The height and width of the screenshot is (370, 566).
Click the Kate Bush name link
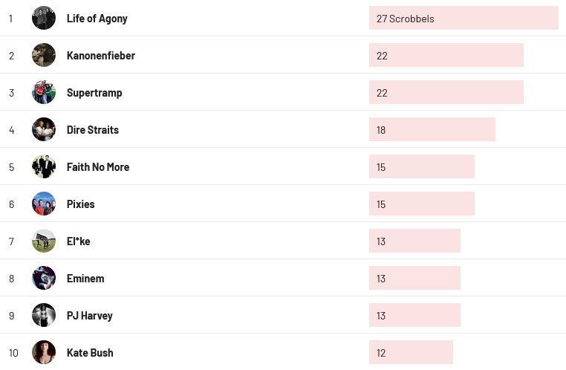coord(90,353)
